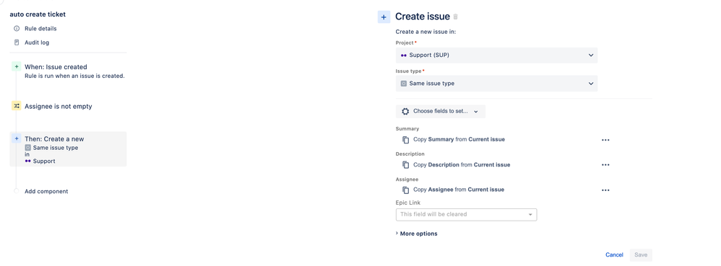Viewport: 721px width, 266px height.
Task: Click the copy icon in the Assignee field
Action: (405, 190)
